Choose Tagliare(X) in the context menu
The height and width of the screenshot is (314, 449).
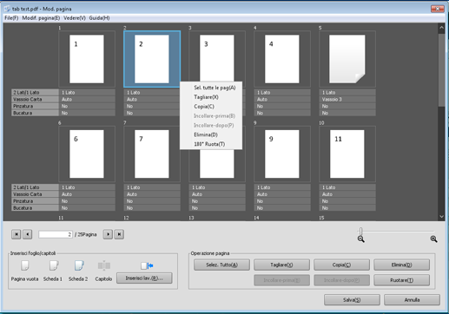tap(206, 97)
